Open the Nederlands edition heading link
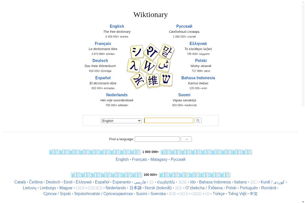 tap(117, 95)
